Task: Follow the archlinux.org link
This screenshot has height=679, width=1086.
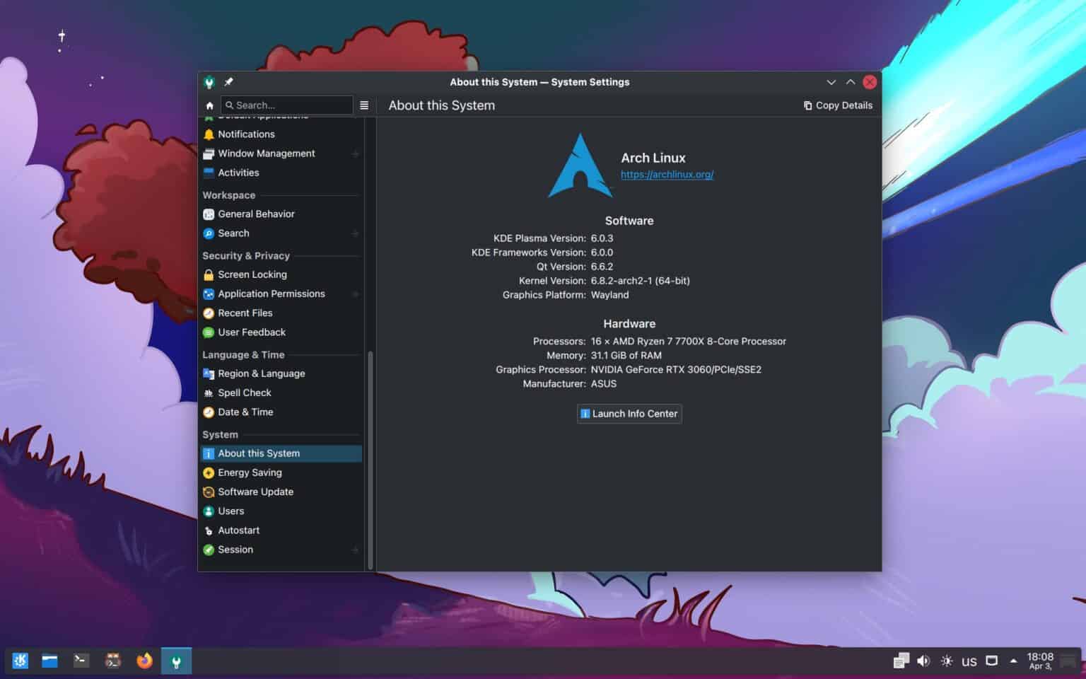Action: (667, 174)
